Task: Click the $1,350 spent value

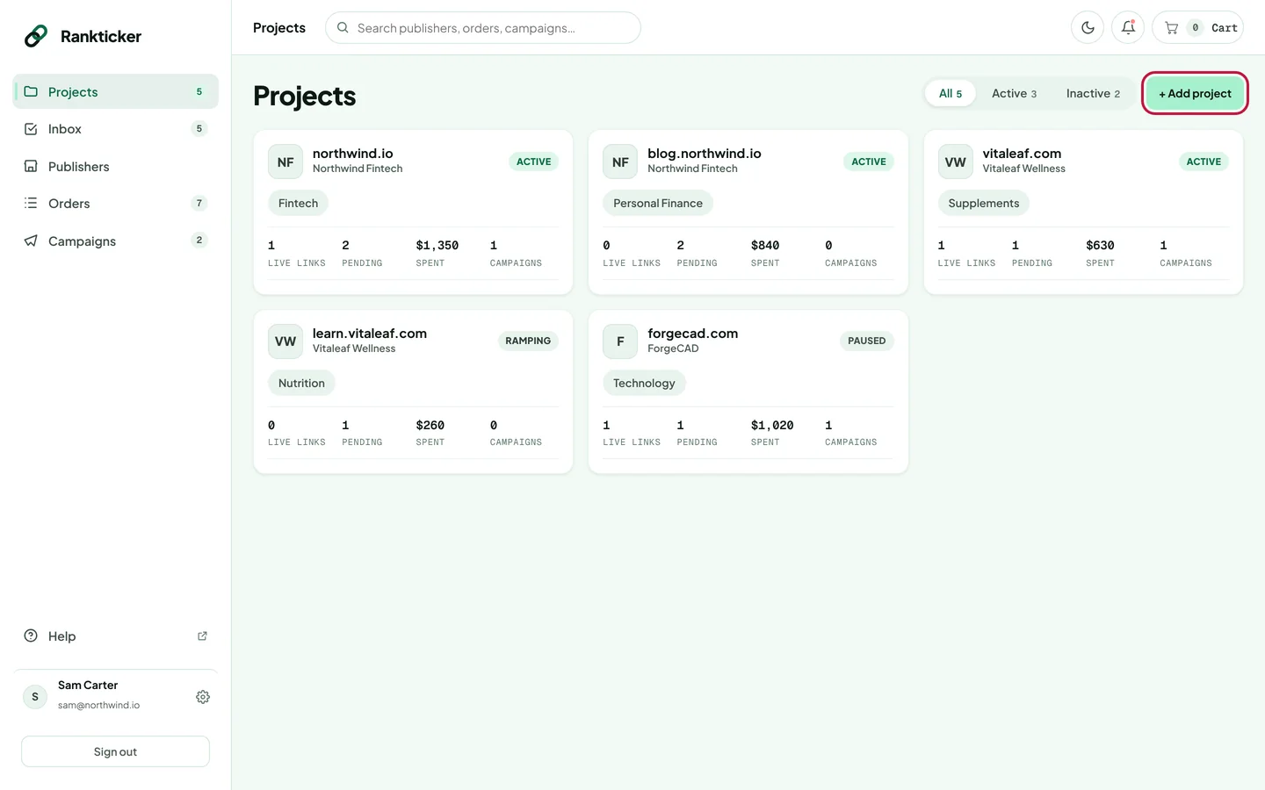Action: [x=437, y=245]
